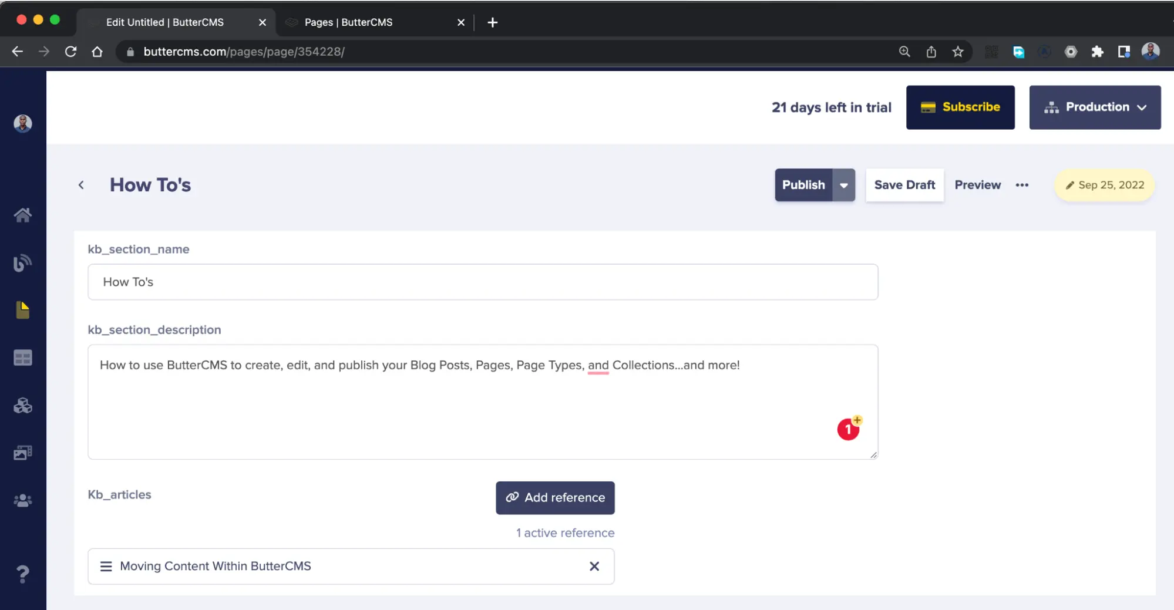Go back using the chevron beside How To's

coord(81,185)
